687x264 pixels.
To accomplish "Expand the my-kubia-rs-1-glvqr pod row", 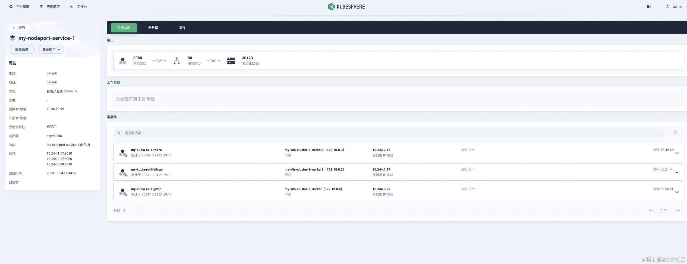I will [677, 192].
